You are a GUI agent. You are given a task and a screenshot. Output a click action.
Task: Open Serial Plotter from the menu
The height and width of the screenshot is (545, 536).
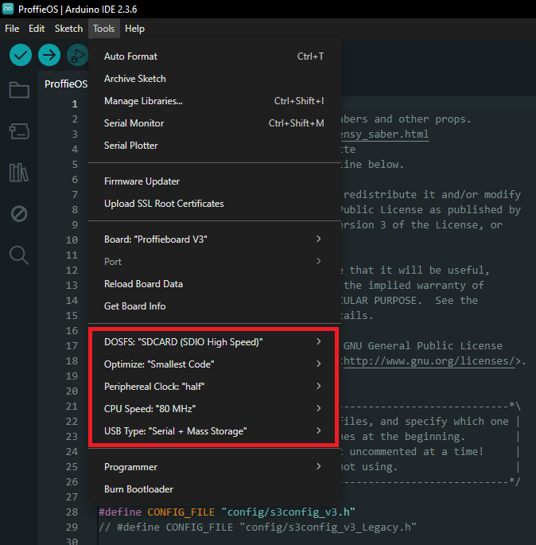click(214, 146)
